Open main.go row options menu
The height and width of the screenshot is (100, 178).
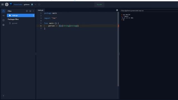(x=33, y=16)
